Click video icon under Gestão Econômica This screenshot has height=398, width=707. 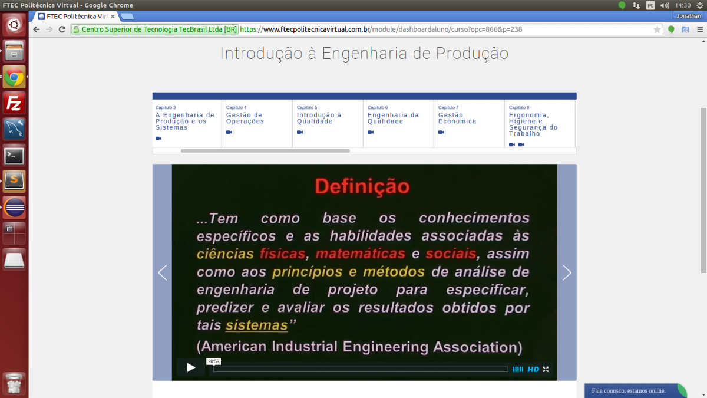click(441, 132)
